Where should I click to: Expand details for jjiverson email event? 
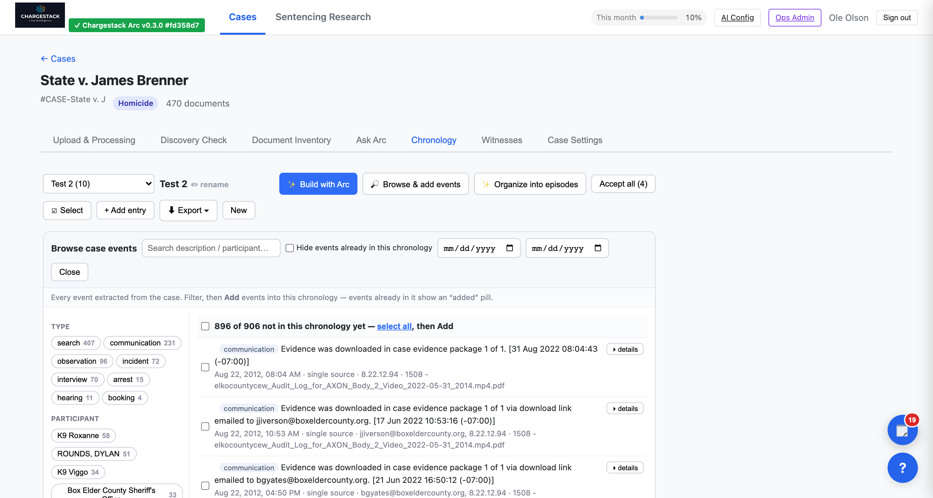point(625,408)
